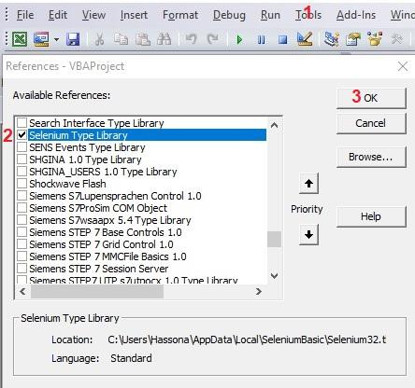This screenshot has width=415, height=388.
Task: Click the Undo arrow icon
Action: 191,39
